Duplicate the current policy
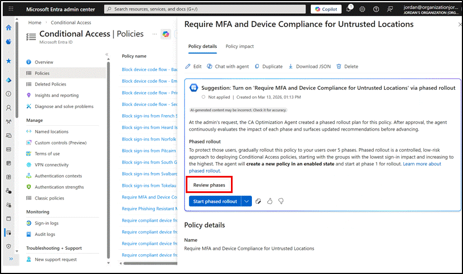This screenshot has height=274, width=463. [268, 66]
